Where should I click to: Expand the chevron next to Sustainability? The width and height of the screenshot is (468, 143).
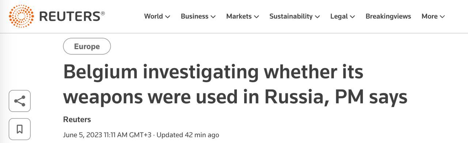pyautogui.click(x=317, y=17)
